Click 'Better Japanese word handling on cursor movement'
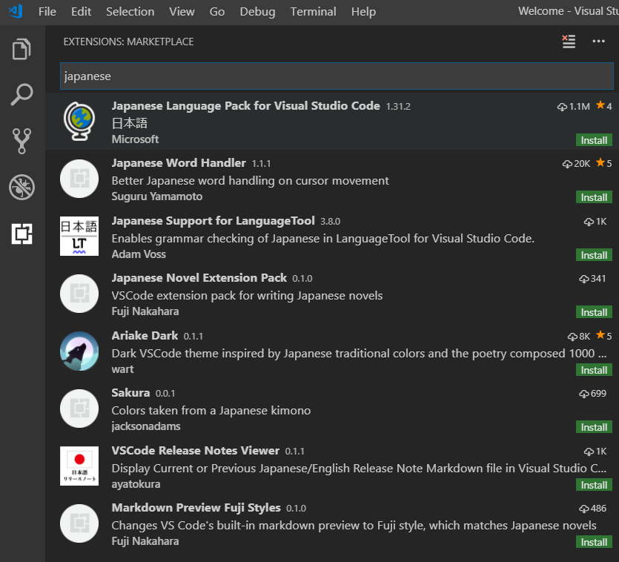This screenshot has width=619, height=562. tap(251, 181)
